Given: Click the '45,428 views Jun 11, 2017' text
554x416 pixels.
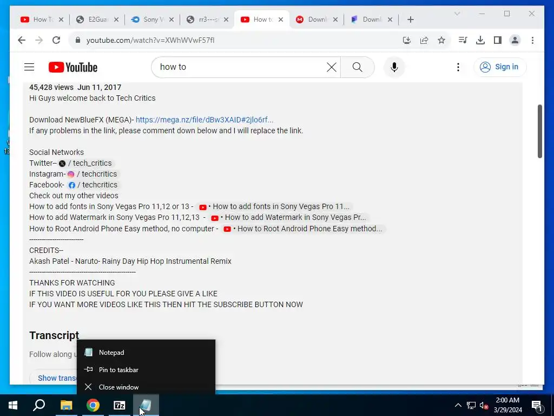Looking at the screenshot, I should 75,87.
